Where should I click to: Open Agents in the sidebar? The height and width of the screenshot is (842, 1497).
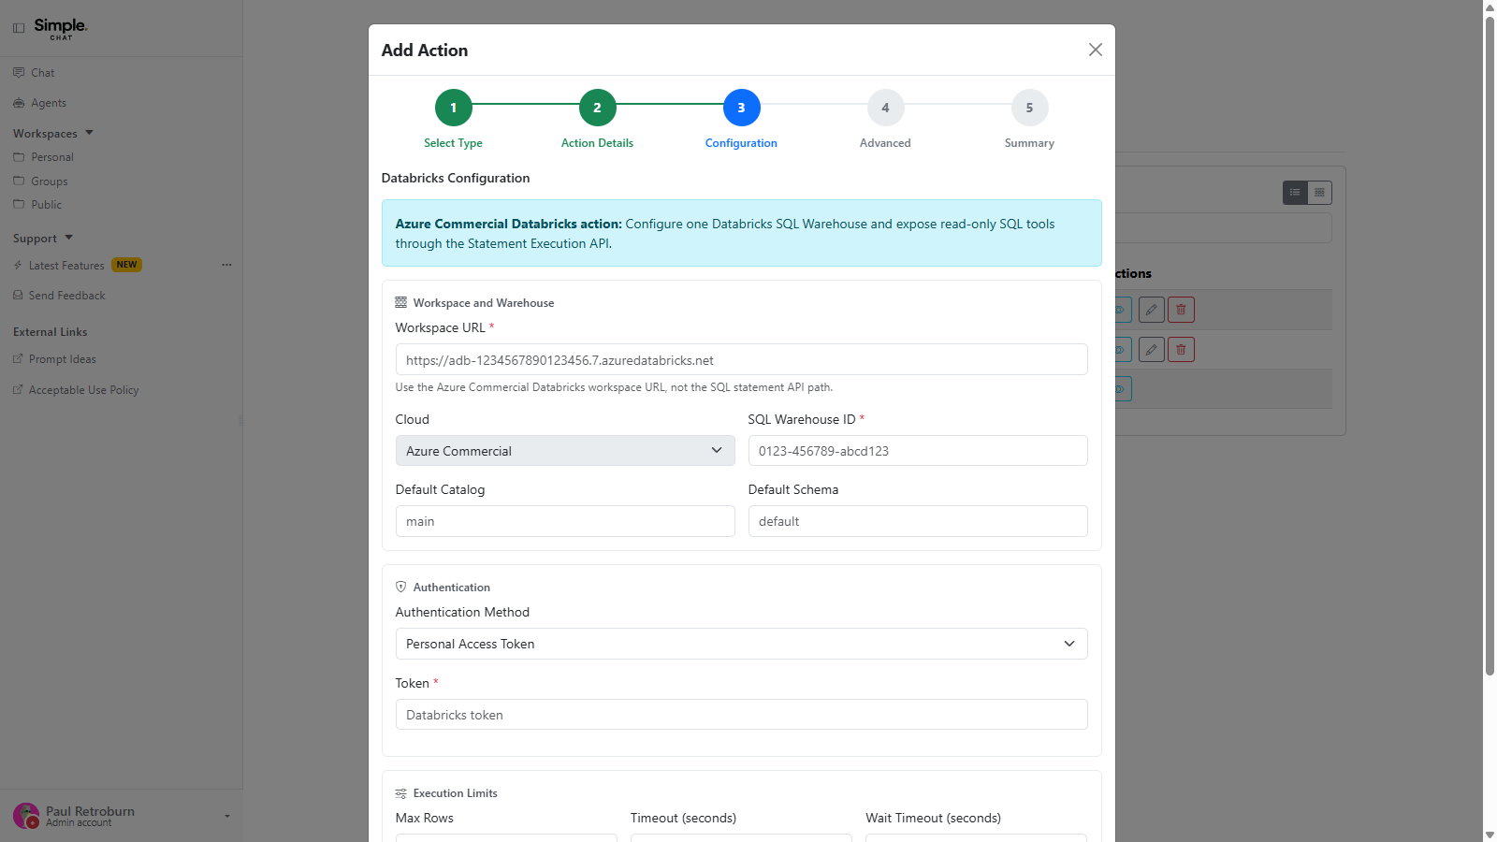point(48,103)
